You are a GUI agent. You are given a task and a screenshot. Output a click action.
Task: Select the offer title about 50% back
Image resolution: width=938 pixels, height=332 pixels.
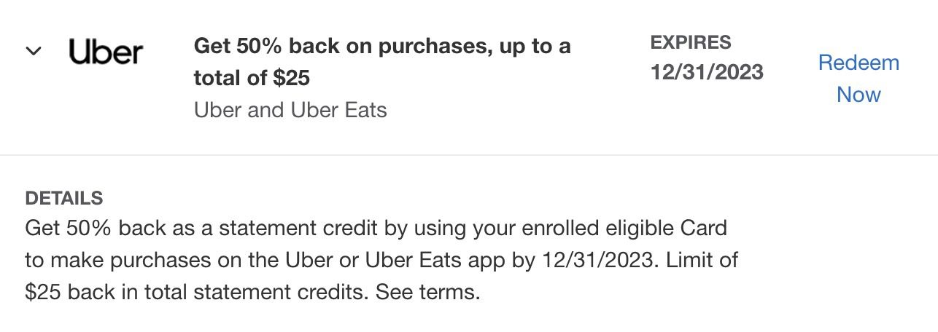tap(382, 62)
